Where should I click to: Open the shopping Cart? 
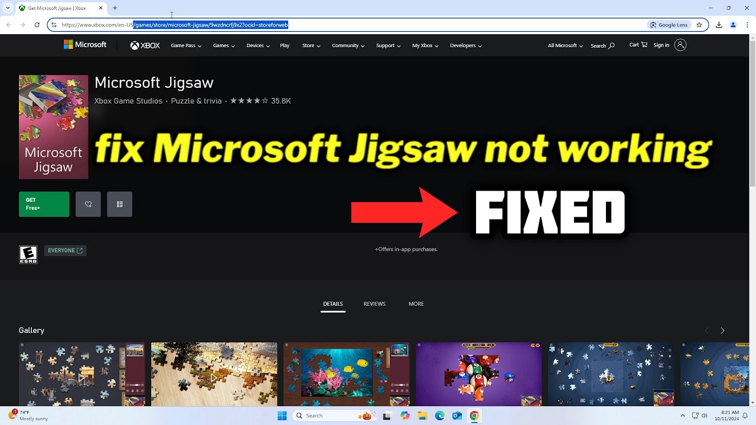click(x=638, y=45)
